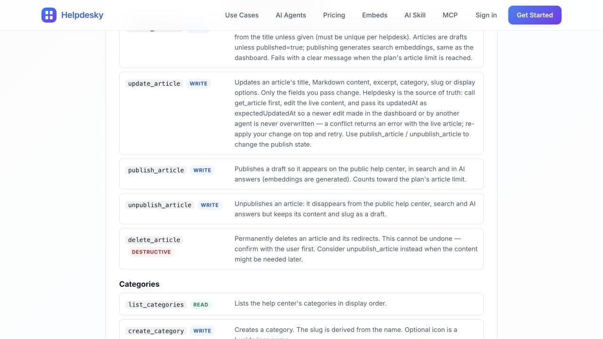
Task: Select the update_article tool name
Action: click(x=154, y=83)
